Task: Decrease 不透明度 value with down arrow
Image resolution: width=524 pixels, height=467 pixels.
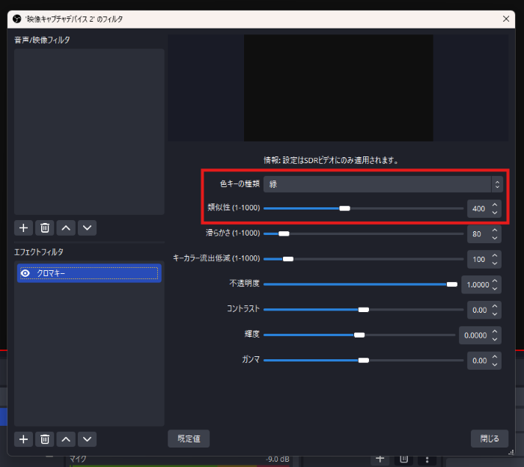Action: (x=495, y=289)
